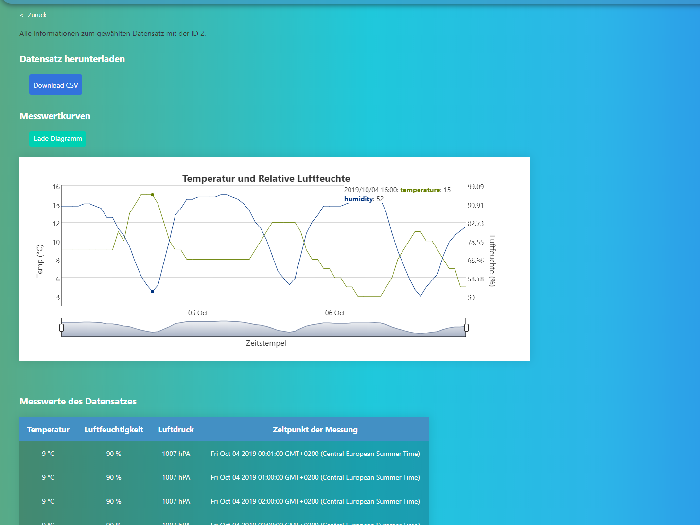The height and width of the screenshot is (525, 700).
Task: Click the Messwertkurven heading
Action: click(x=55, y=116)
